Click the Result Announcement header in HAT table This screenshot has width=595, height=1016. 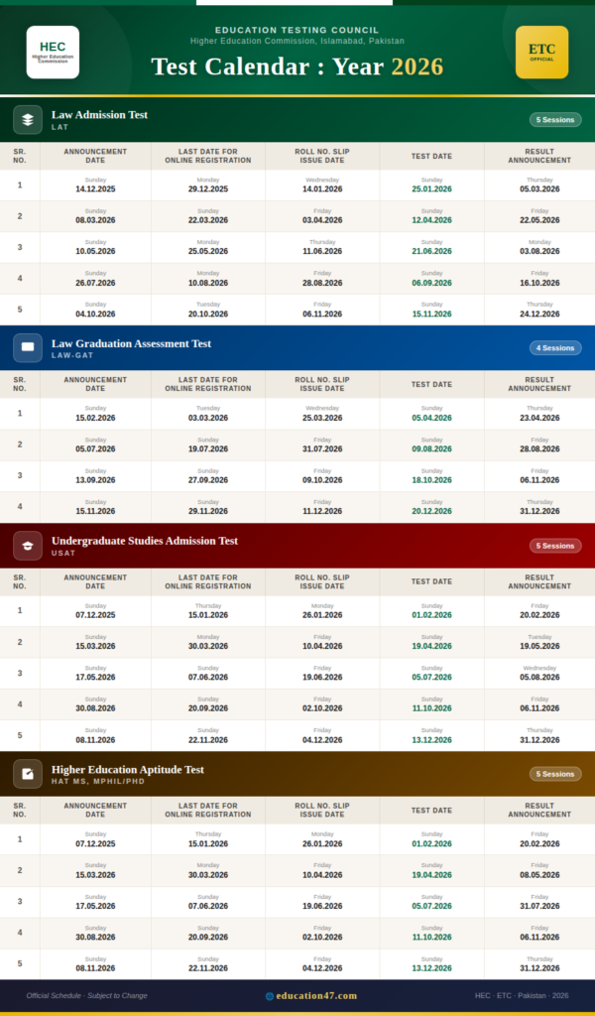click(x=539, y=810)
